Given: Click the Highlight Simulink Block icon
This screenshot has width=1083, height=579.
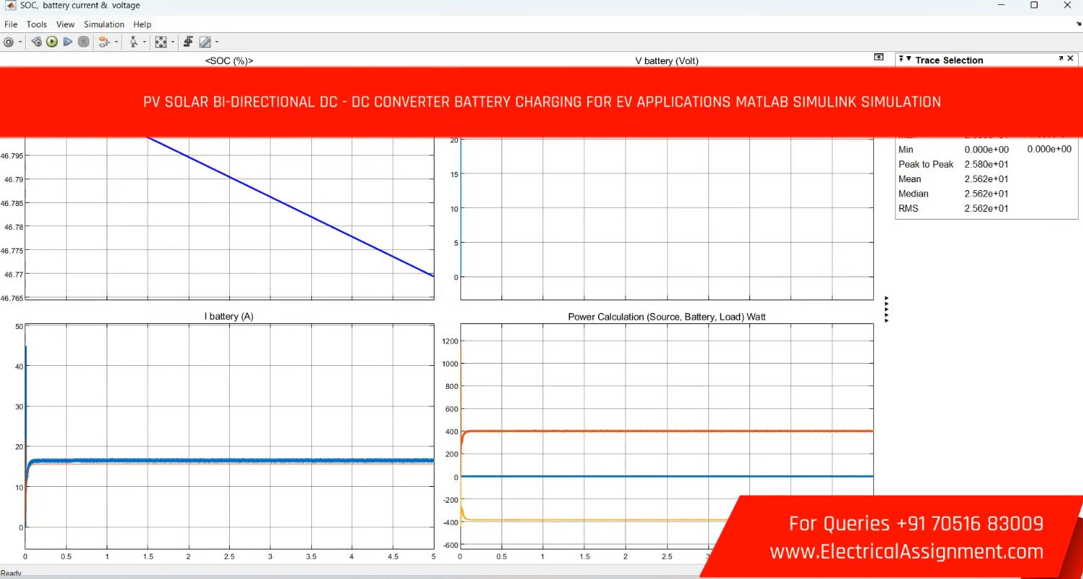Looking at the screenshot, I should click(x=103, y=42).
